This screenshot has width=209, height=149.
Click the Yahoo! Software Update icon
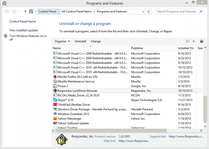click(x=55, y=123)
